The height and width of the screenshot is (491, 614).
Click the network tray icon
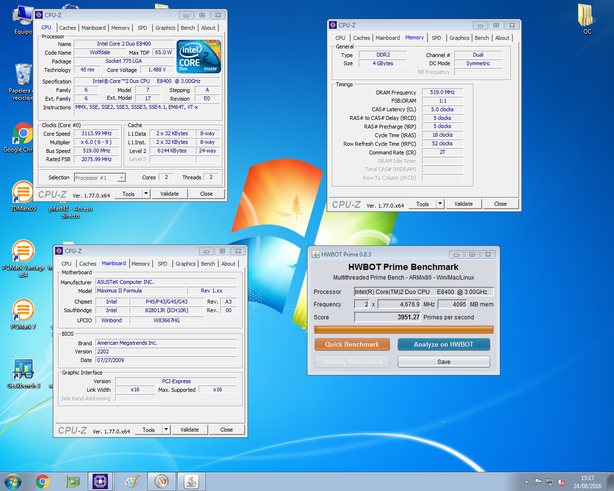click(550, 482)
